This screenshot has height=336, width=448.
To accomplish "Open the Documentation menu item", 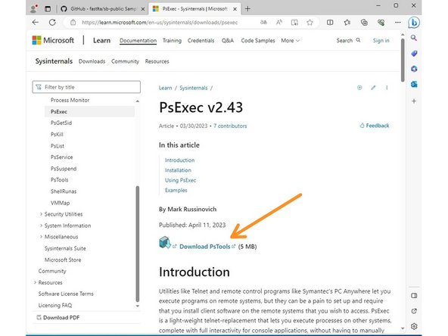I will click(x=138, y=41).
